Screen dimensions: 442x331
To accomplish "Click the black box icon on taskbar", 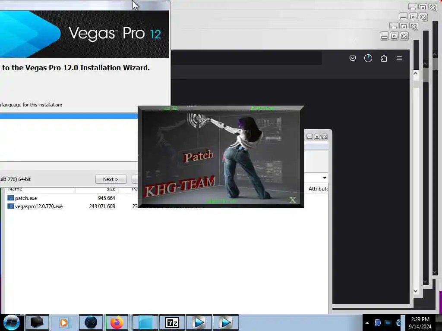I will click(37, 322).
